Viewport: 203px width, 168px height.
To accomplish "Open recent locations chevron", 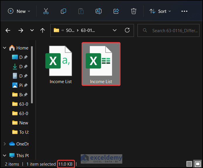I will [x=32, y=30].
